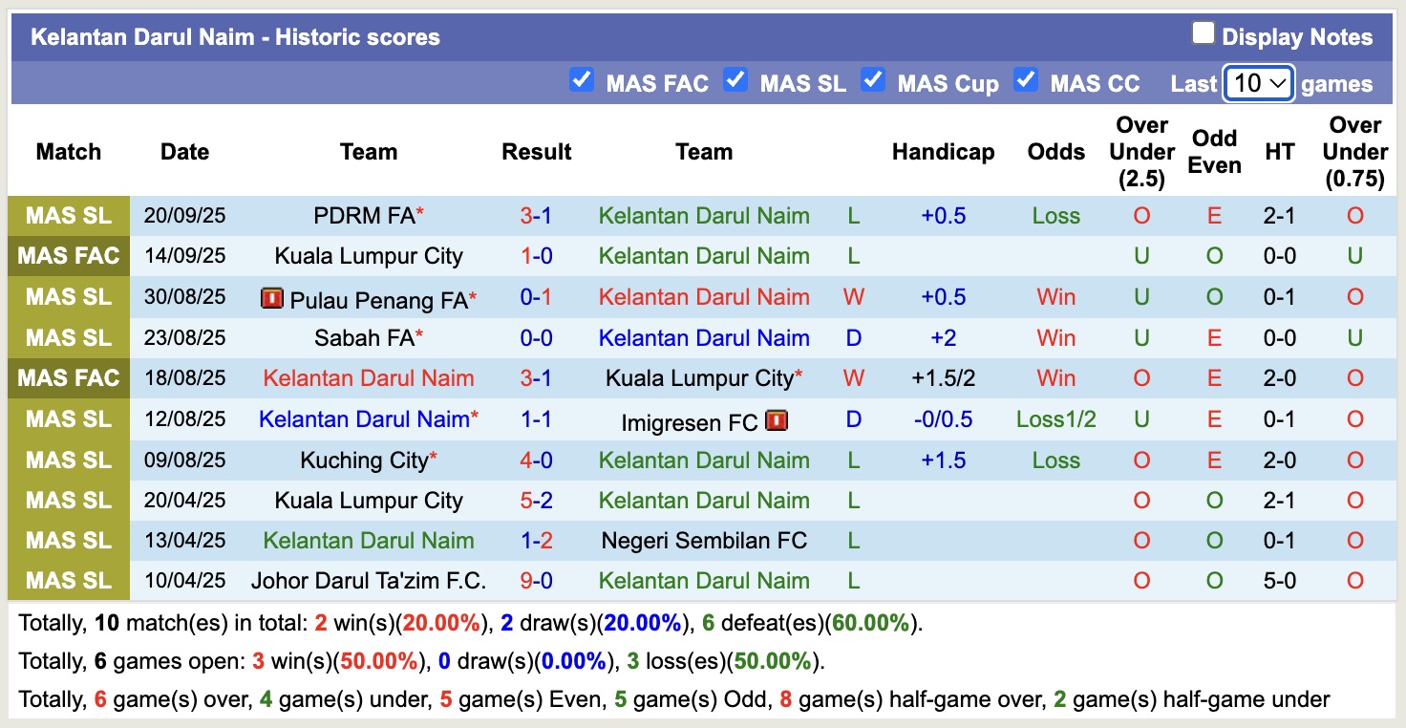Image resolution: width=1406 pixels, height=728 pixels.
Task: Click the MAS SL badge on the bottom Johor row
Action: [x=68, y=580]
